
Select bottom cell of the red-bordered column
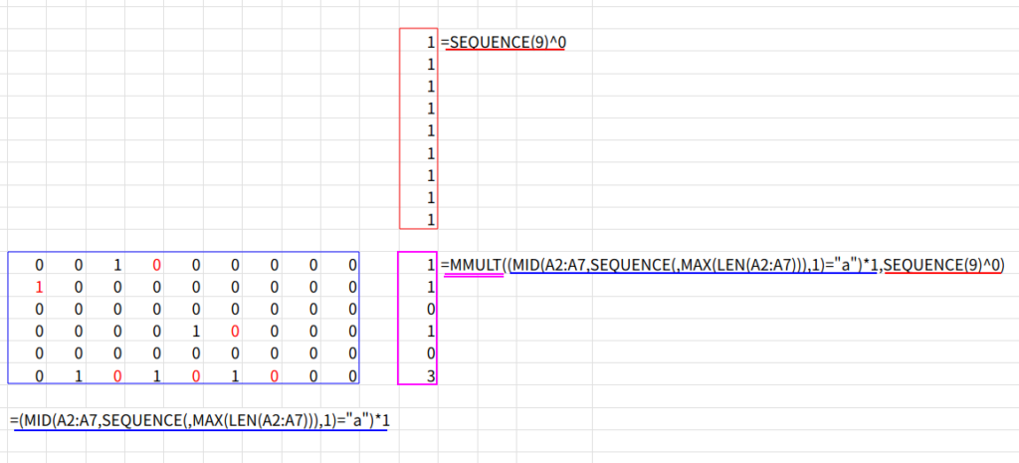coord(430,218)
